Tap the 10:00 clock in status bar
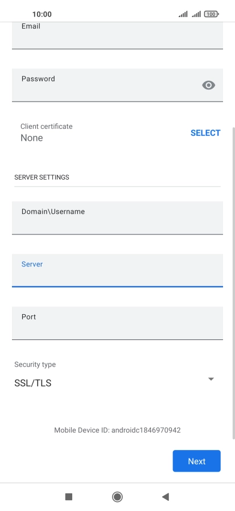Image resolution: width=235 pixels, height=511 pixels. click(x=42, y=14)
